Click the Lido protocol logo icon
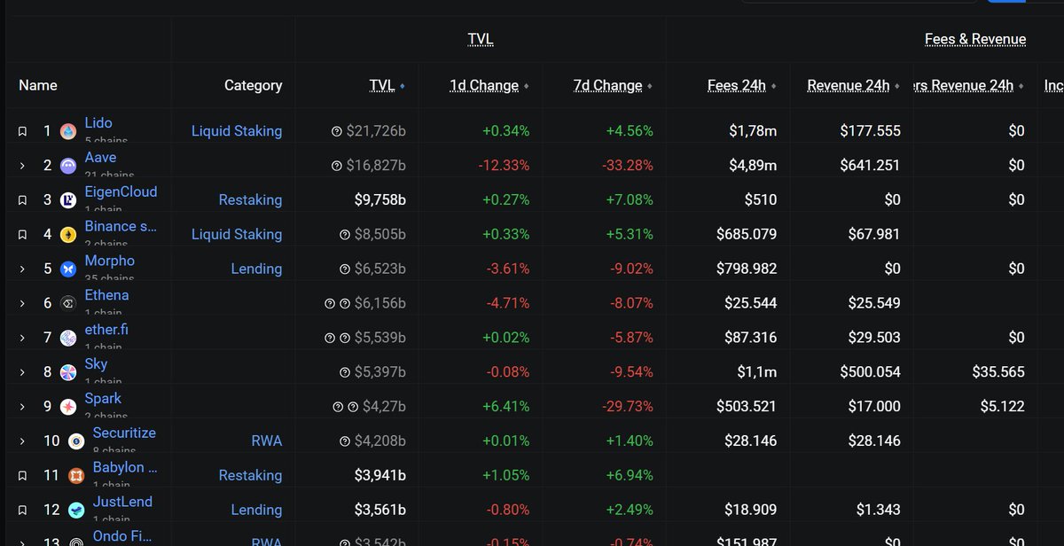This screenshot has width=1064, height=546. tap(68, 131)
